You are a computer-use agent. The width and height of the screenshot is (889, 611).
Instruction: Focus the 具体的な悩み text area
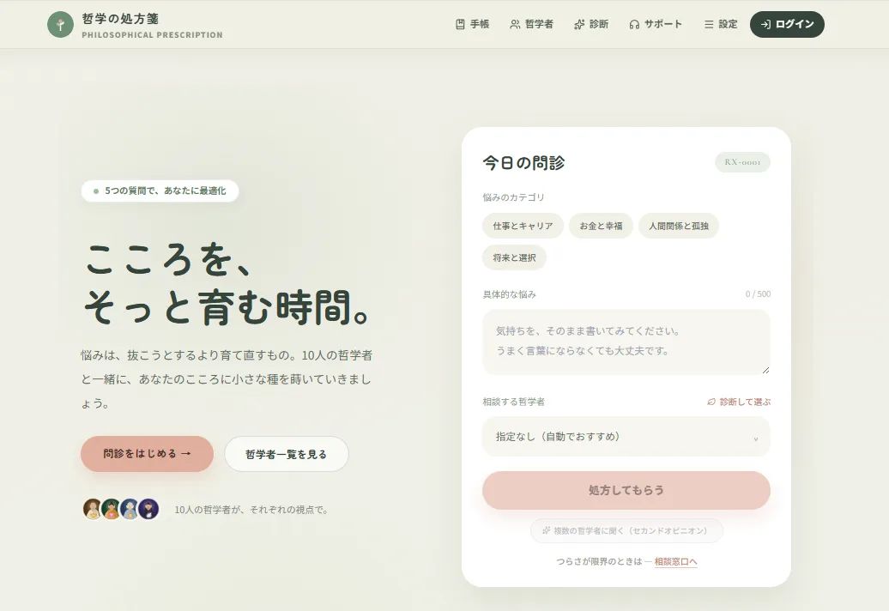tap(626, 342)
